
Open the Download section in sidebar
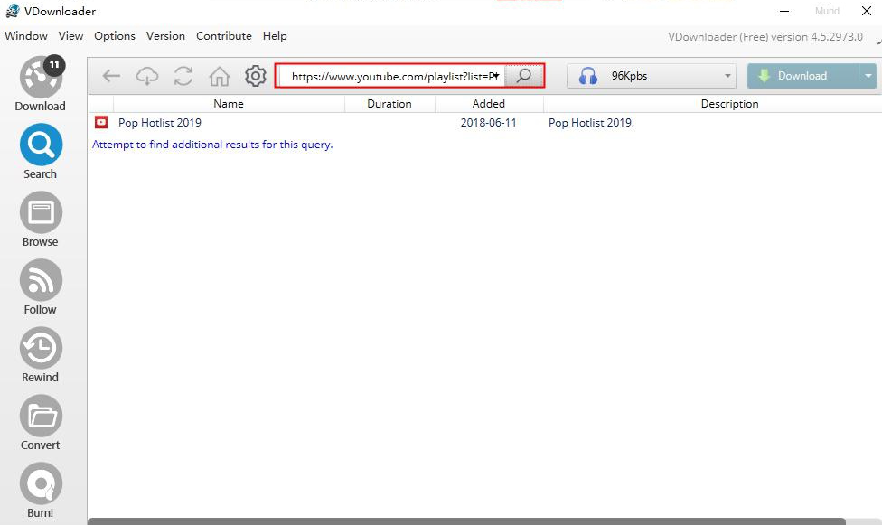[41, 84]
